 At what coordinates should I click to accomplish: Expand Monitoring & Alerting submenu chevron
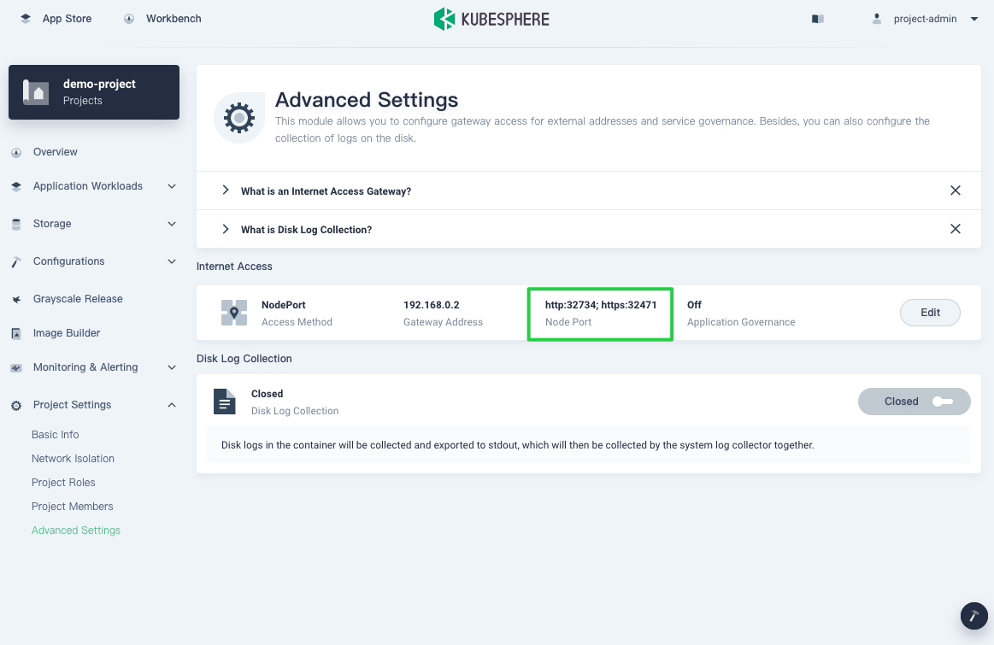pos(172,367)
